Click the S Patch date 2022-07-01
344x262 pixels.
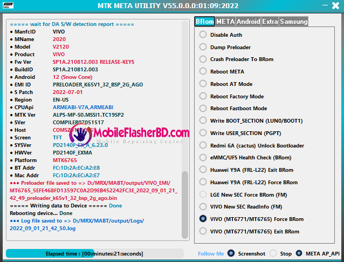(67, 92)
